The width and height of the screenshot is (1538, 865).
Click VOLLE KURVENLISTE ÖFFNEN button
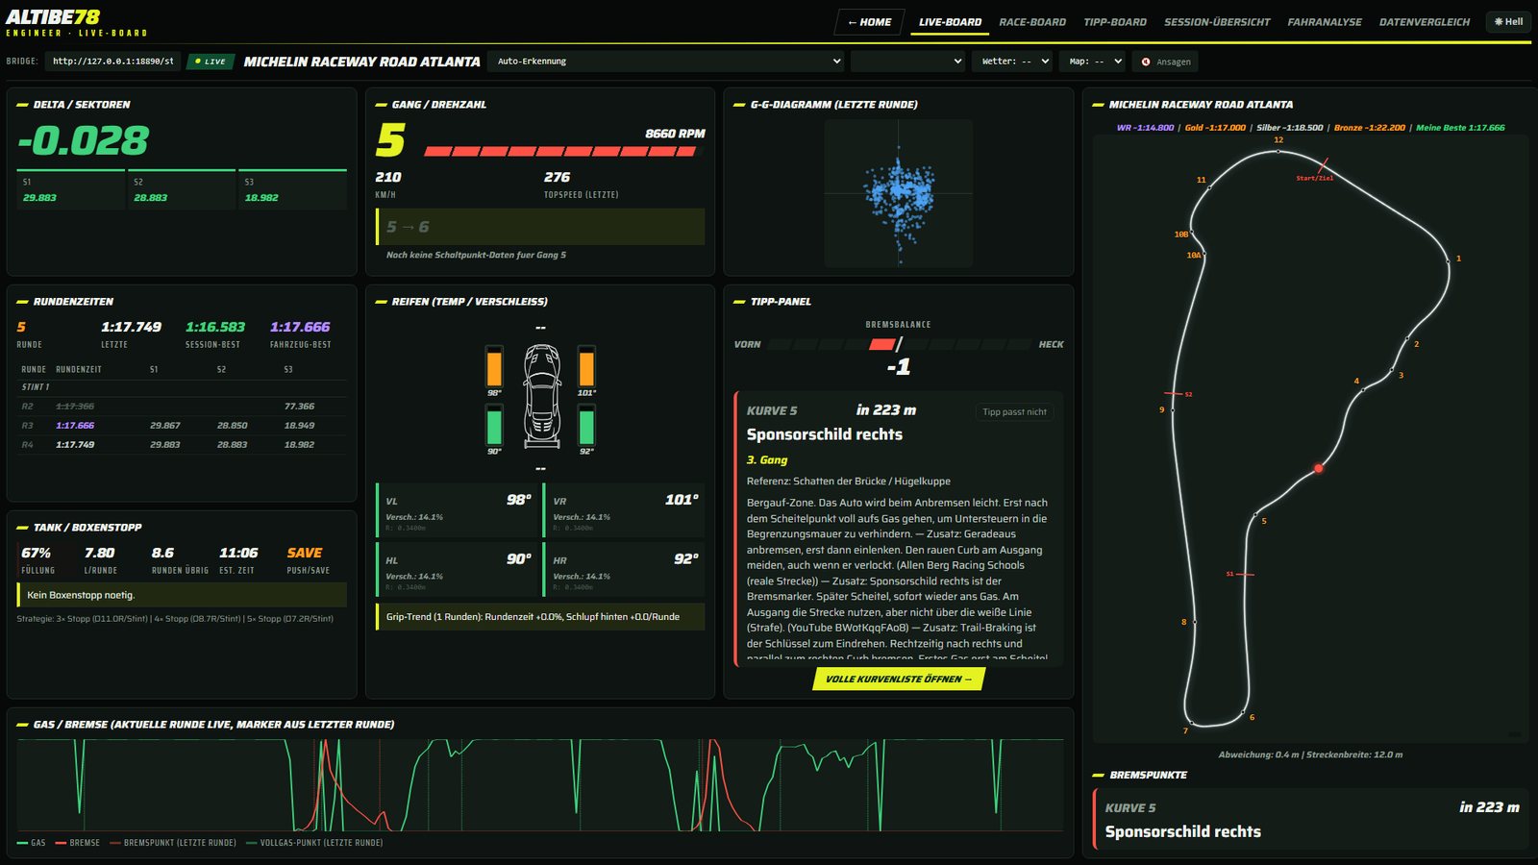click(x=899, y=679)
